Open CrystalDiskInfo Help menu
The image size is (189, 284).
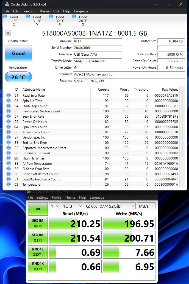(x=66, y=11)
